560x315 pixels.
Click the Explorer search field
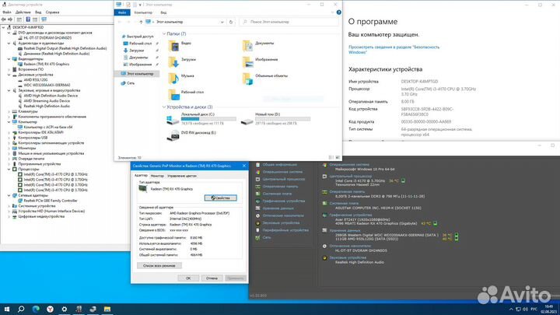click(289, 22)
